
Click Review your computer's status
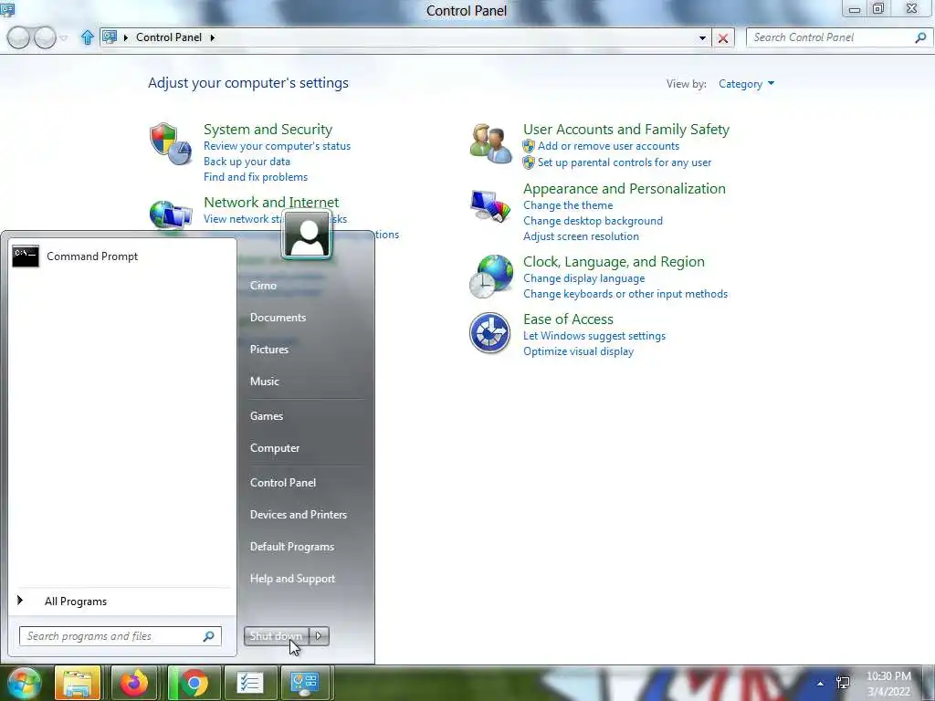click(x=277, y=146)
